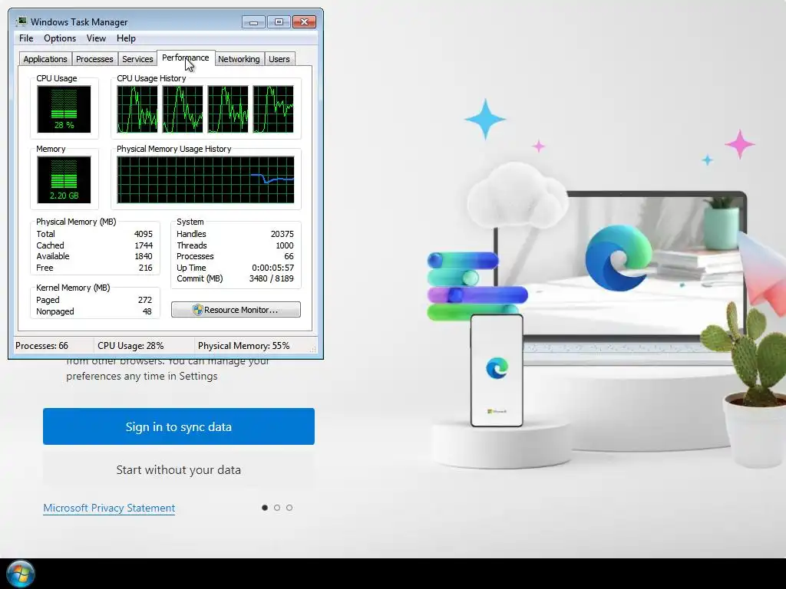The height and width of the screenshot is (589, 786).
Task: Click the Physical Memory Usage History graph
Action: coord(206,179)
